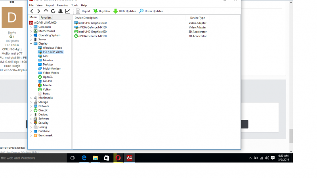Screen dimensions: 317x178
Task: Select the Vulkan tree item
Action: [x=47, y=89]
